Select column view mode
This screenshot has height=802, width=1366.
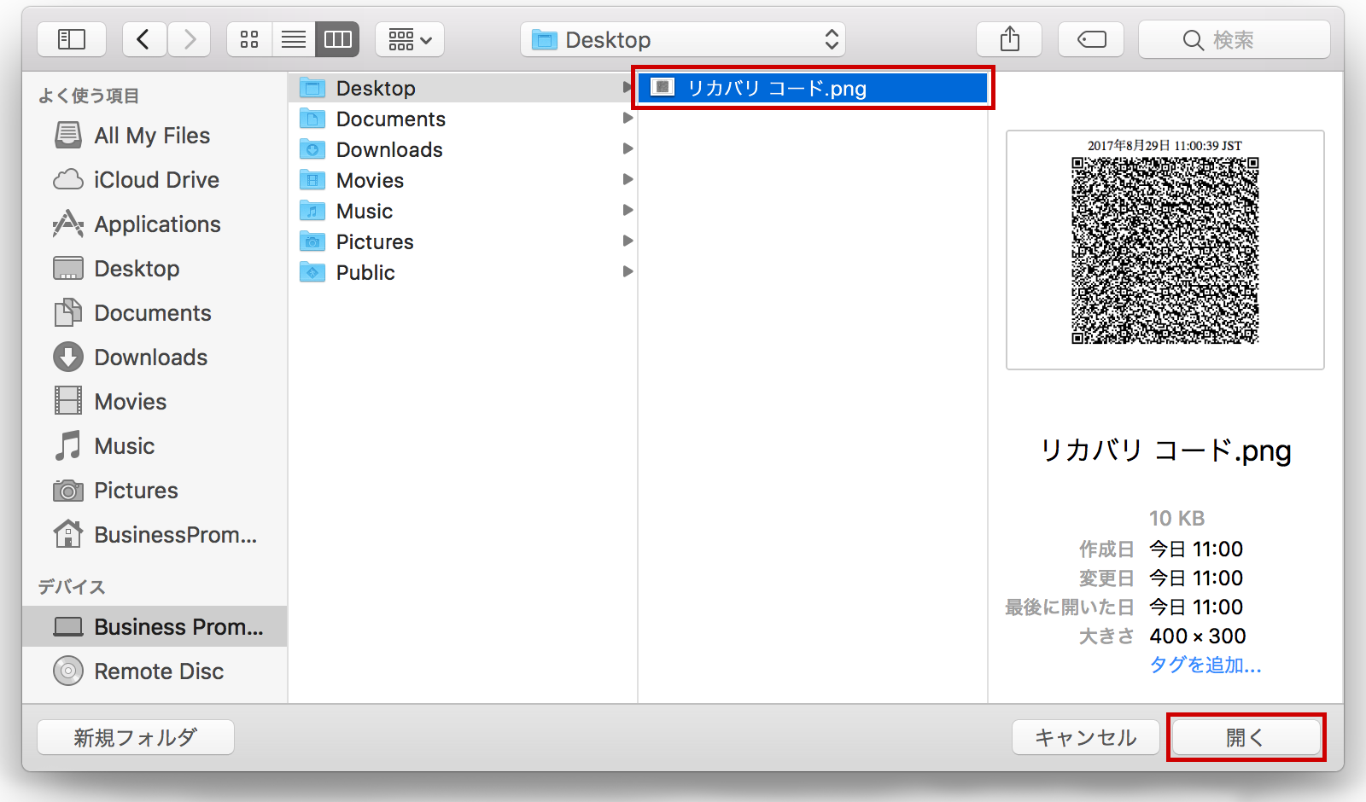(x=337, y=39)
